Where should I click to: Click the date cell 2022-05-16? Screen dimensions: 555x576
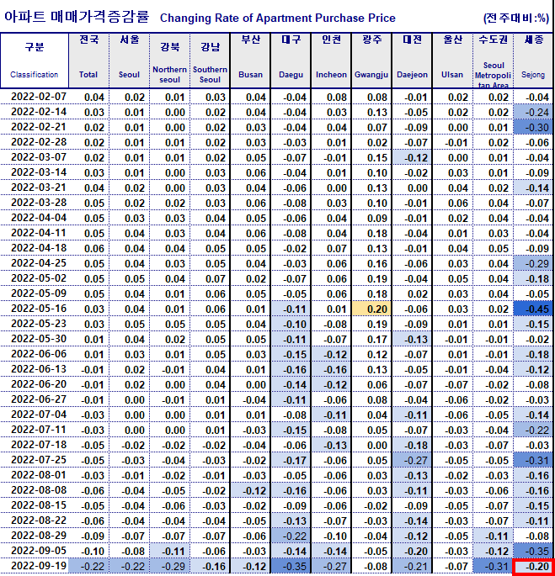pyautogui.click(x=35, y=309)
